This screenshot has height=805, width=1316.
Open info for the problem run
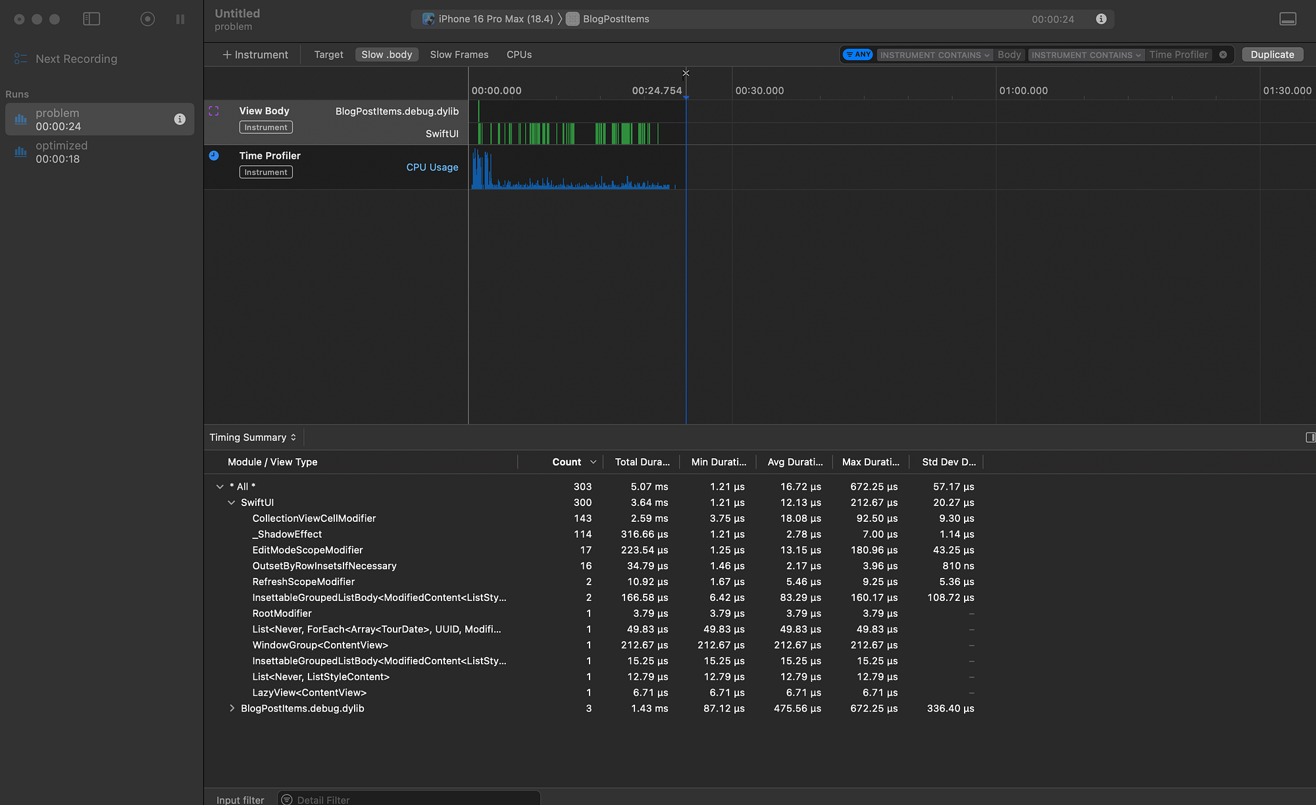[180, 119]
